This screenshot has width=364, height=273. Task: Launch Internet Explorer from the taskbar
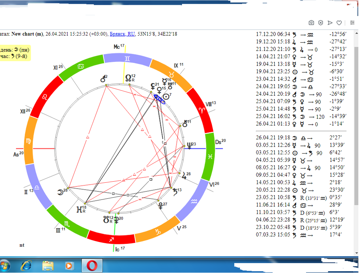pyautogui.click(x=26, y=266)
